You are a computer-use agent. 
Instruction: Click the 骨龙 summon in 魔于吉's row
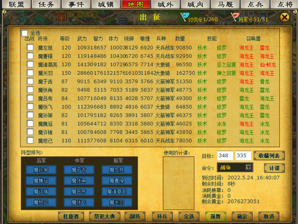click(265, 81)
